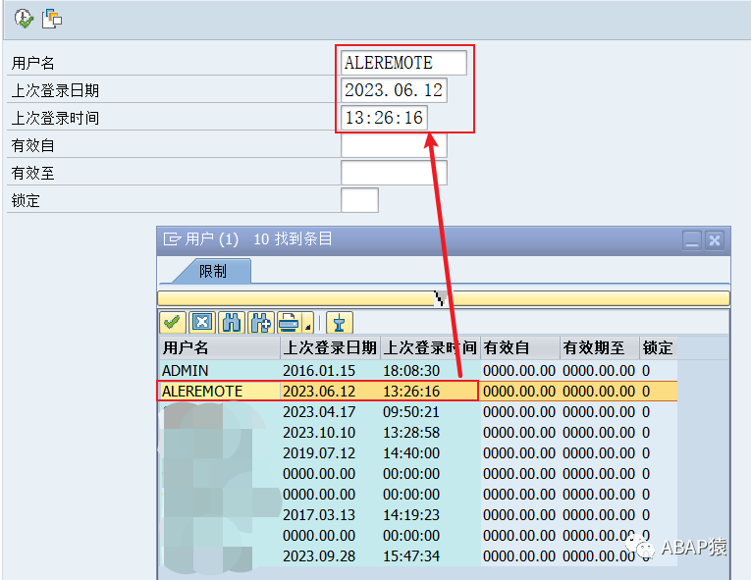Click the time cell 15:47:34
The width and height of the screenshot is (751, 580).
[x=411, y=556]
